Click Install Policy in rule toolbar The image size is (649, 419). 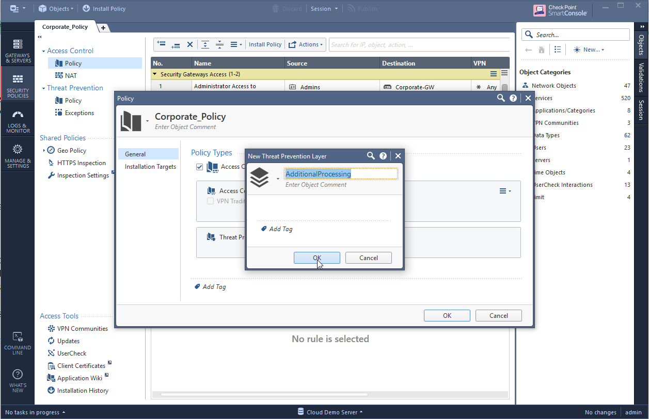point(265,44)
